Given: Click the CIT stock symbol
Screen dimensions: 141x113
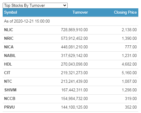Looking at the screenshot, I should tap(7, 73).
